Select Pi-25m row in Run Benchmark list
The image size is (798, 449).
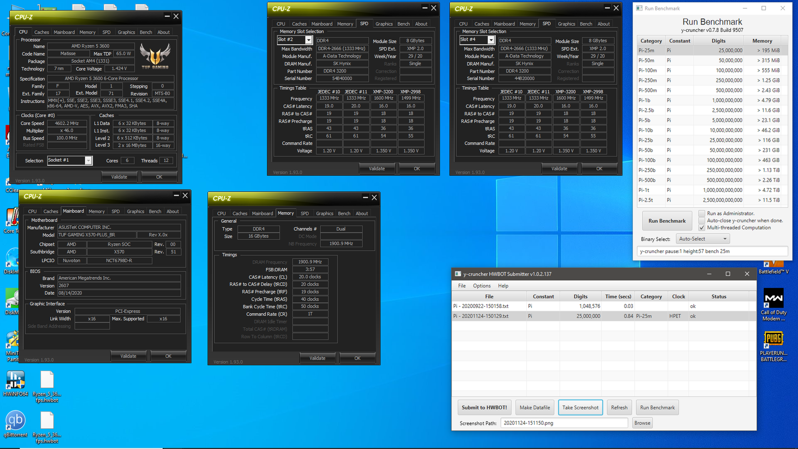click(712, 50)
